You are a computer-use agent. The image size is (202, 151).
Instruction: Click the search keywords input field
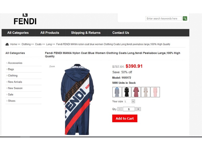coord(164,18)
